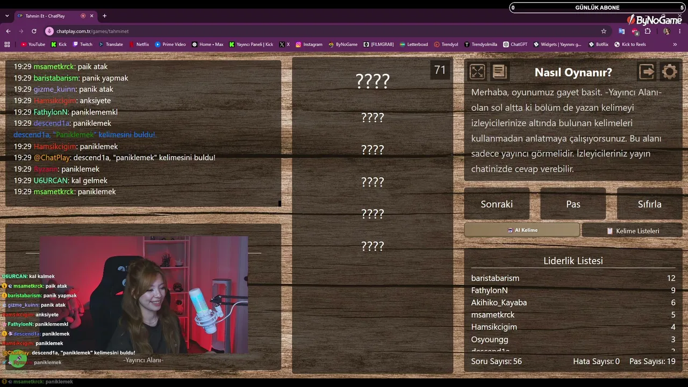The width and height of the screenshot is (688, 387).
Task: Open the game settings gear icon
Action: 669,71
